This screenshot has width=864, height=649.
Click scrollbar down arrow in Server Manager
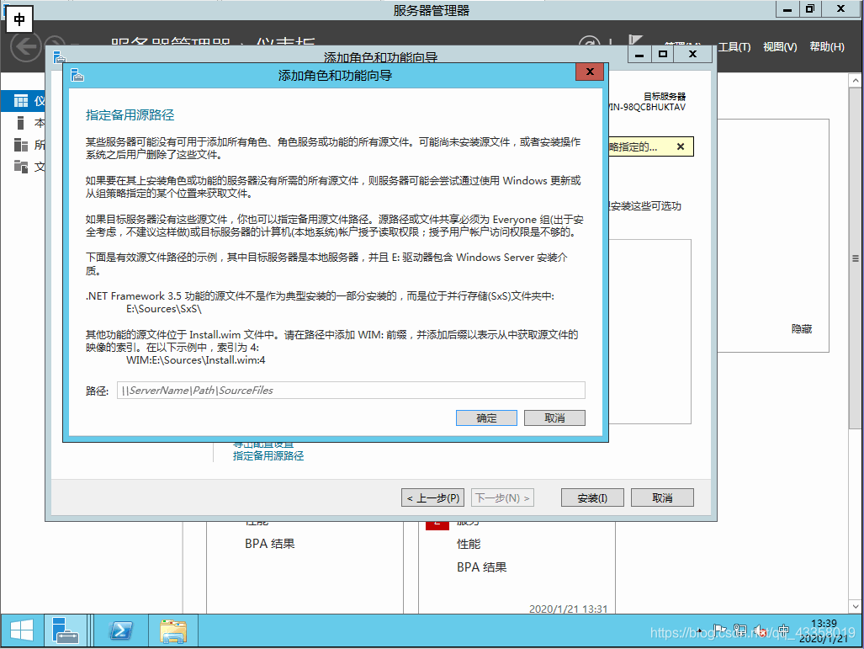point(856,607)
